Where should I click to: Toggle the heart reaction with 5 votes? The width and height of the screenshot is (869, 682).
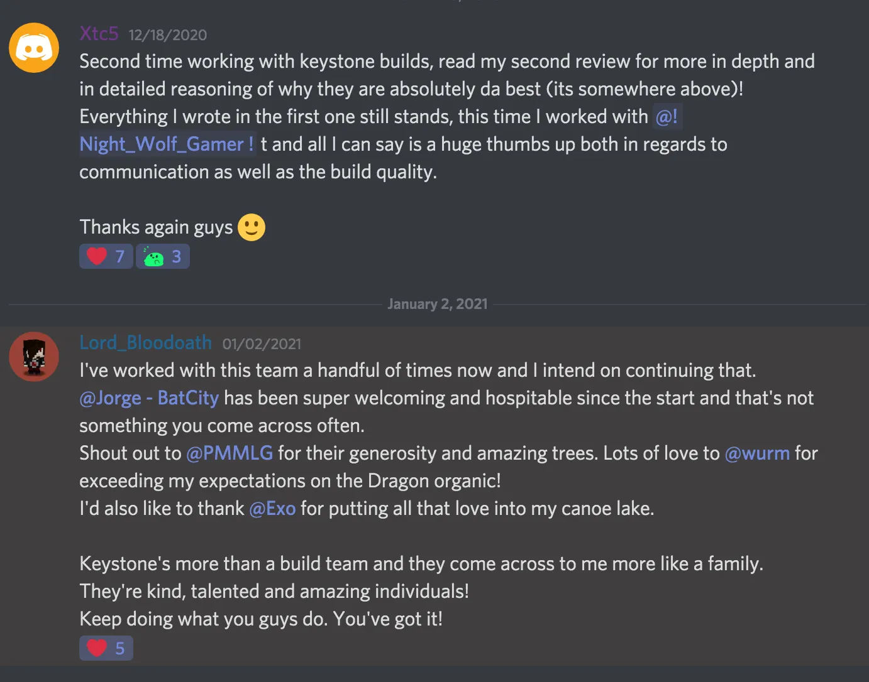pyautogui.click(x=106, y=648)
